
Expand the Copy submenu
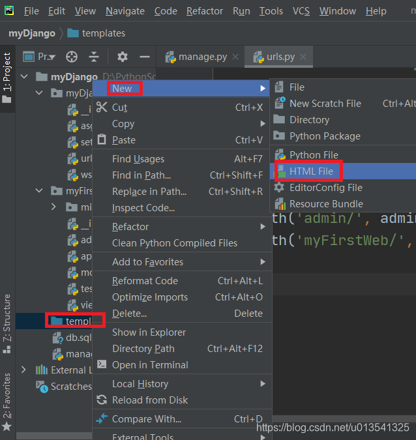(182, 124)
